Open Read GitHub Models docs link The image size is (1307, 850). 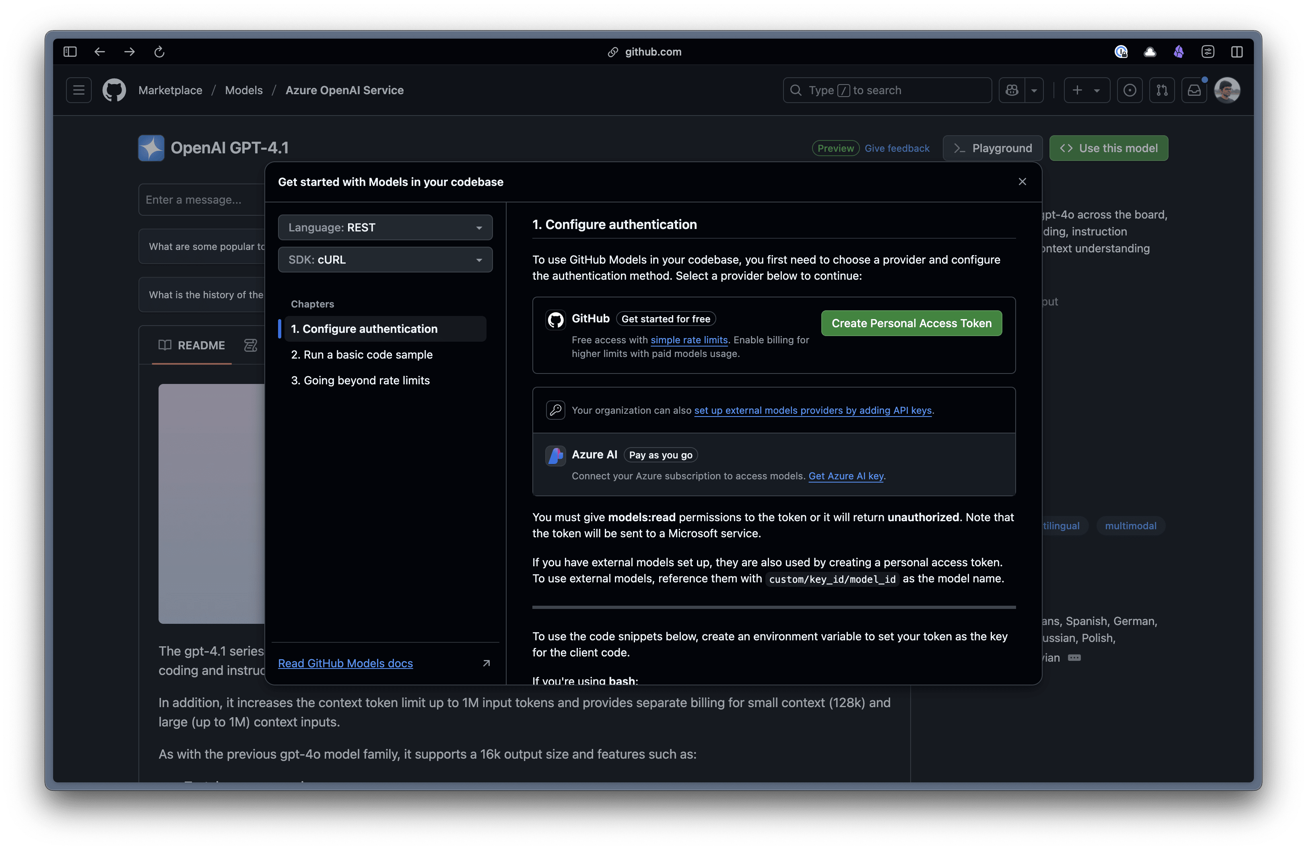(x=345, y=663)
